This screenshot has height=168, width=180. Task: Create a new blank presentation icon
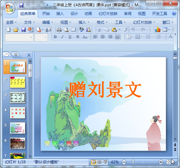(9, 30)
